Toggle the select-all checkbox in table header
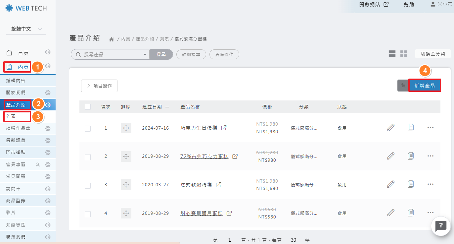 click(88, 107)
